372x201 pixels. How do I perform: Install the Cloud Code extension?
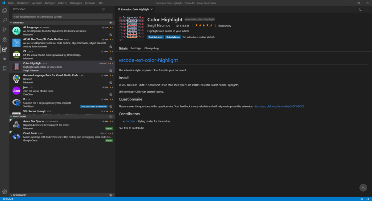pyautogui.click(x=109, y=141)
